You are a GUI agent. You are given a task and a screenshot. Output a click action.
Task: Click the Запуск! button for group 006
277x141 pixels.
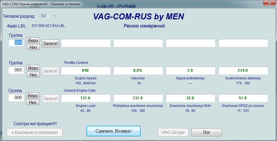point(50,98)
